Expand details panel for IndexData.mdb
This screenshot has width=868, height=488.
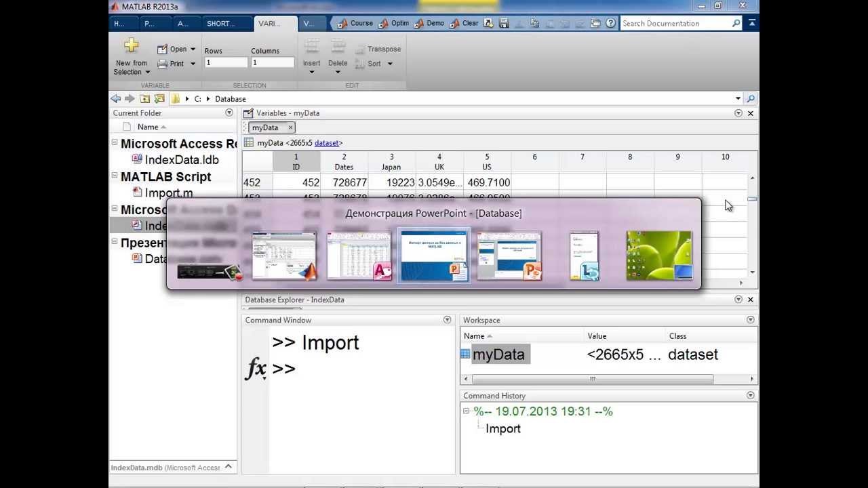(x=229, y=466)
